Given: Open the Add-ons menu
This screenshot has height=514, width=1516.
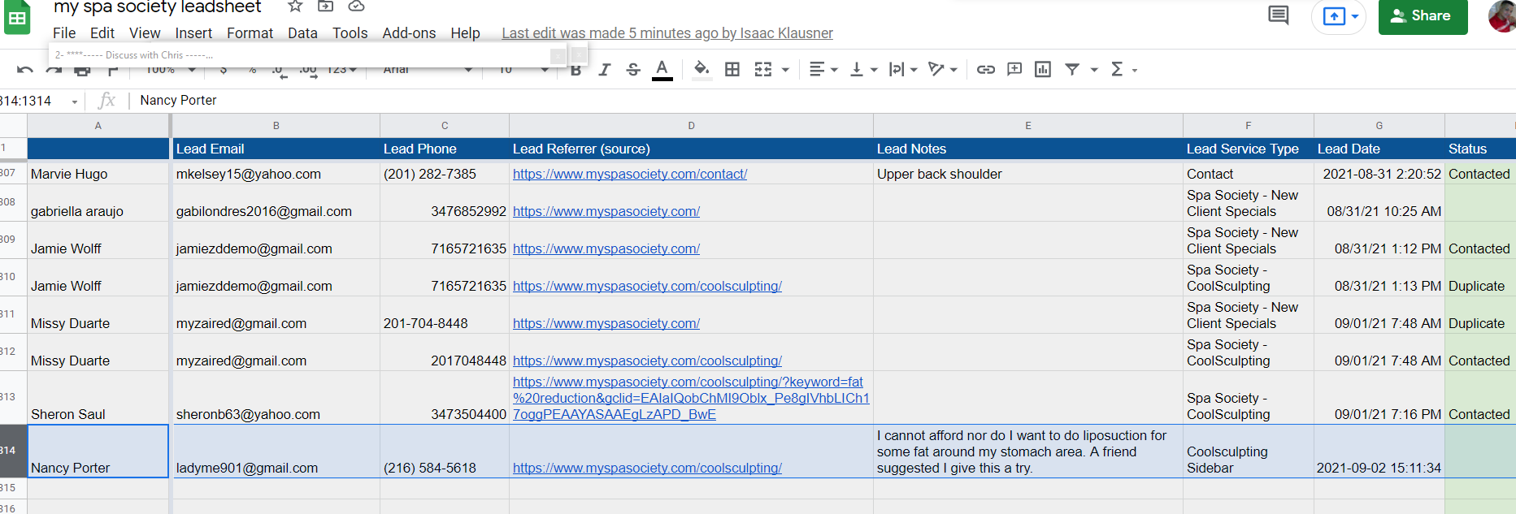Looking at the screenshot, I should coord(409,33).
